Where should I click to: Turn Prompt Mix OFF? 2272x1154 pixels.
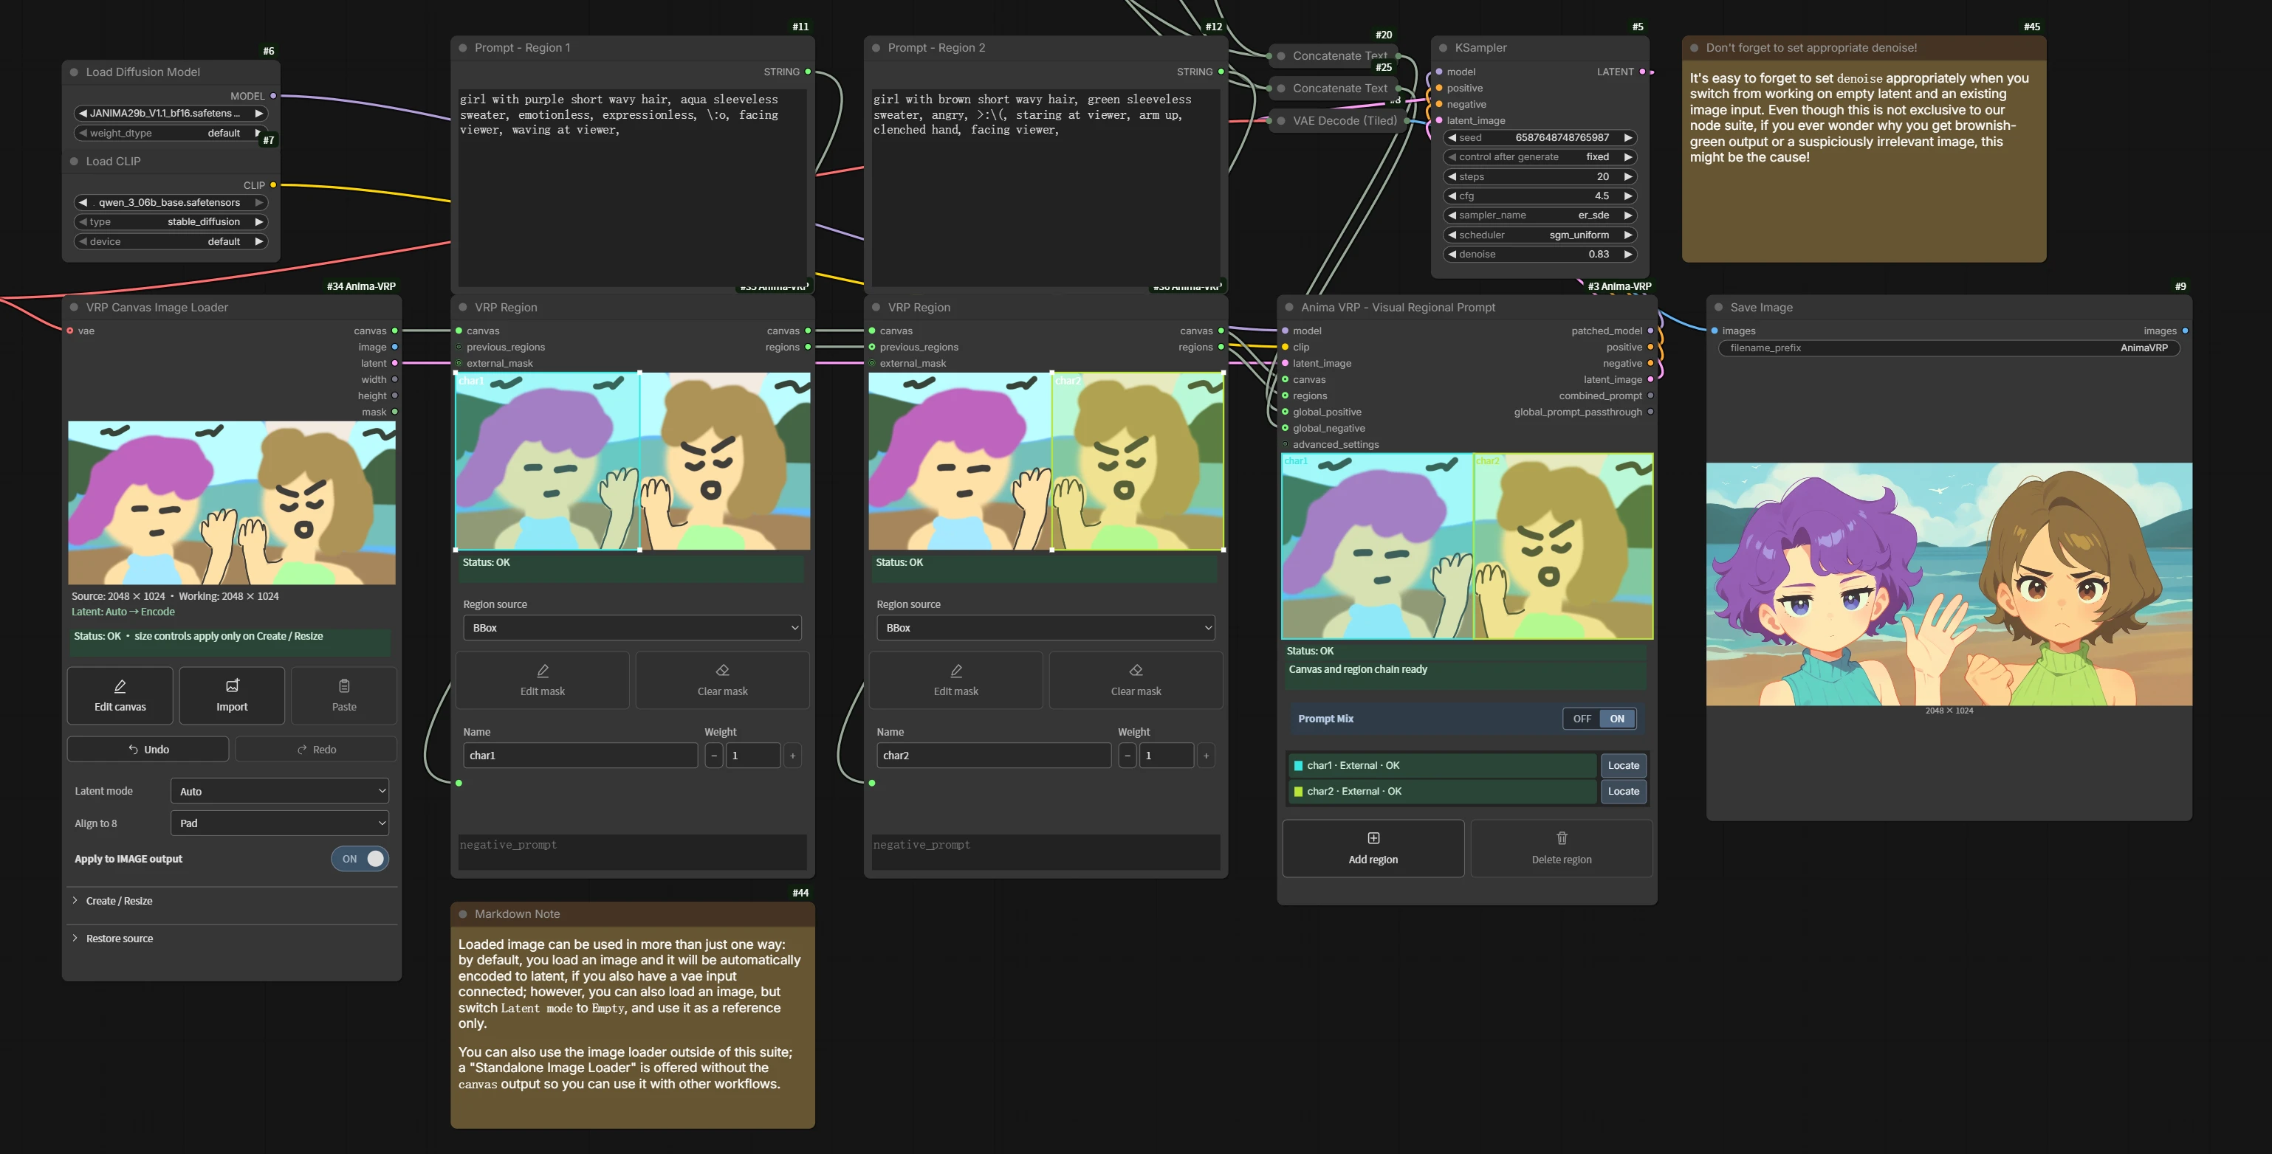tap(1582, 719)
